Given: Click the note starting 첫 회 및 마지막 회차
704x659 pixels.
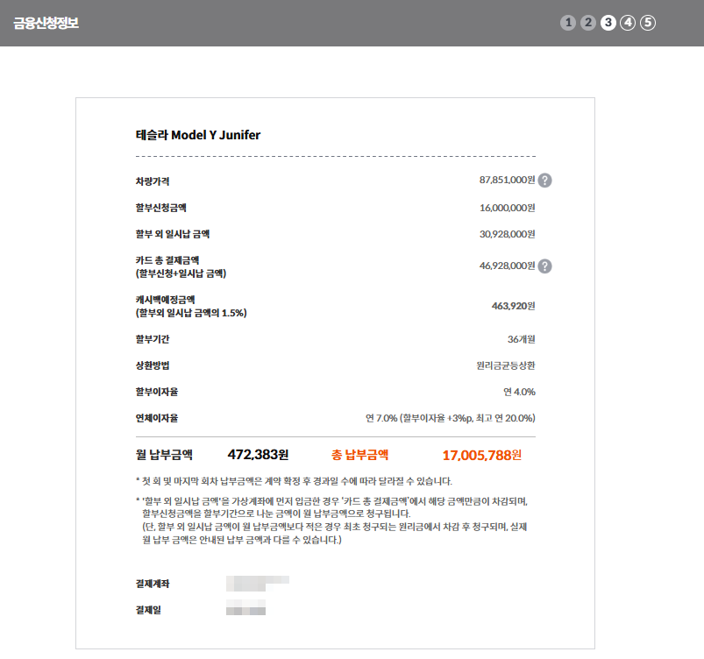Looking at the screenshot, I should click(294, 481).
